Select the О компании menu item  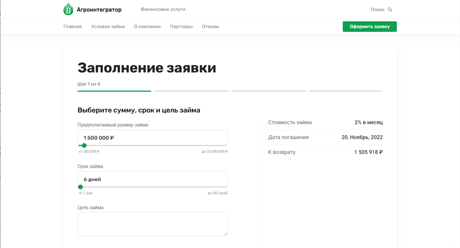coord(147,26)
